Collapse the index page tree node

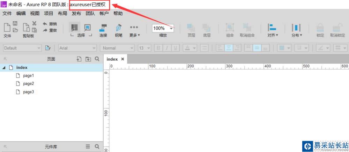point(4,68)
